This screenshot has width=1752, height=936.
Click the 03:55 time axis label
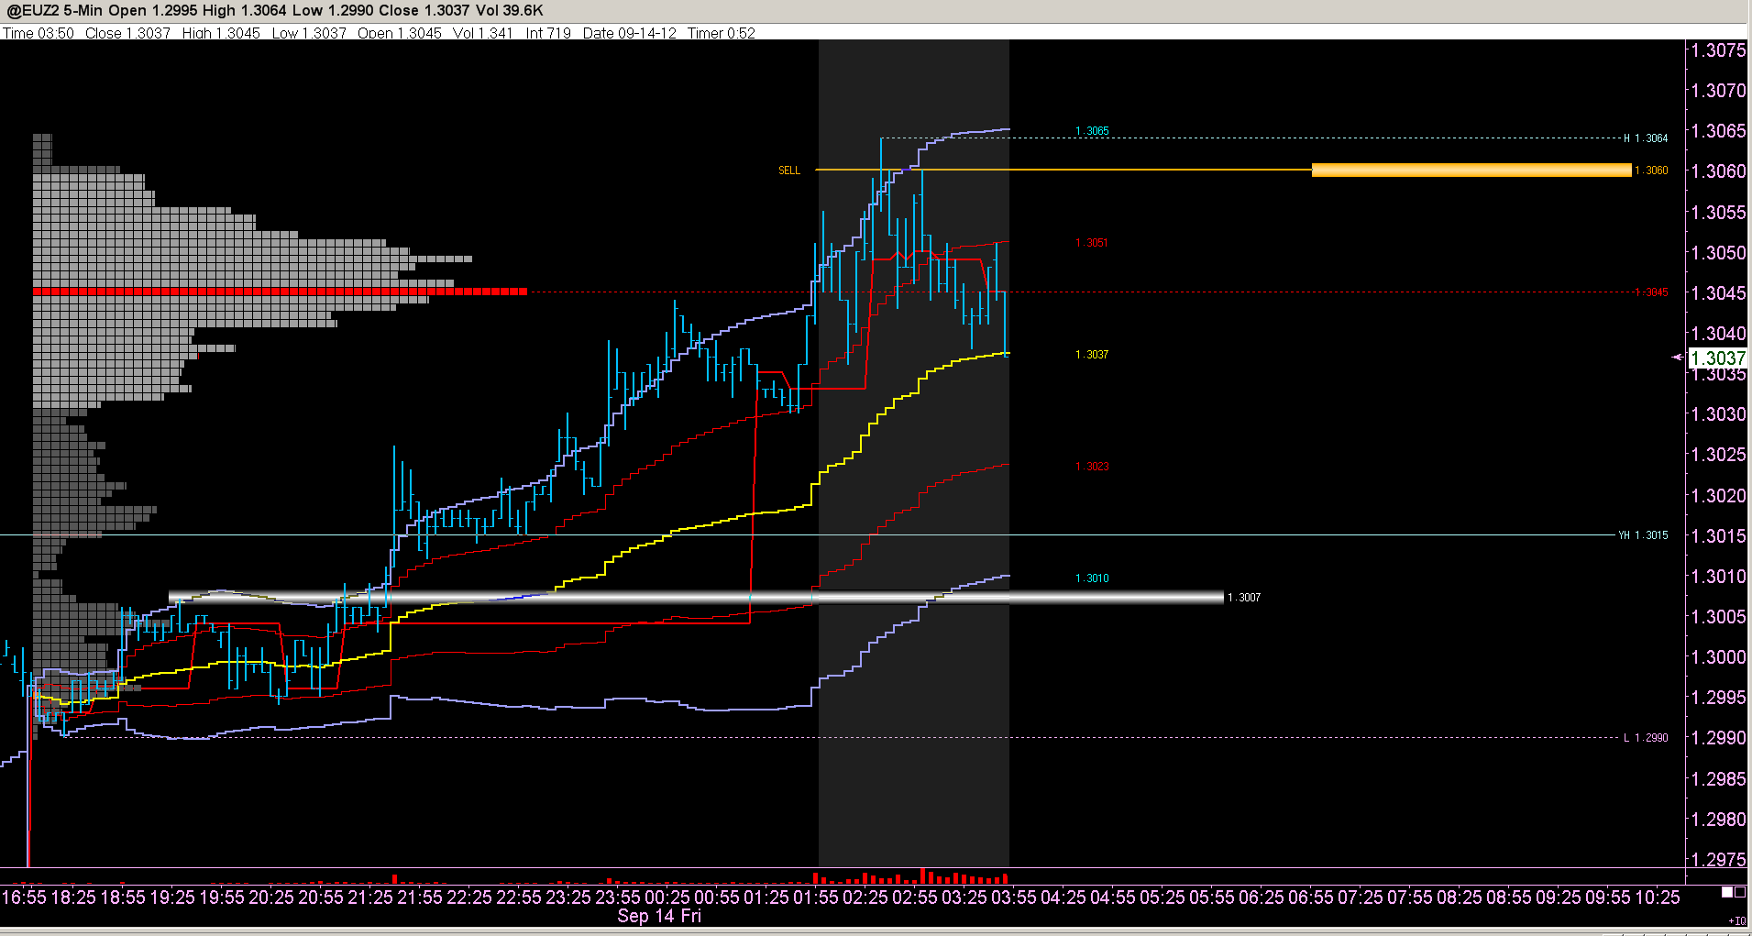coord(1015,897)
